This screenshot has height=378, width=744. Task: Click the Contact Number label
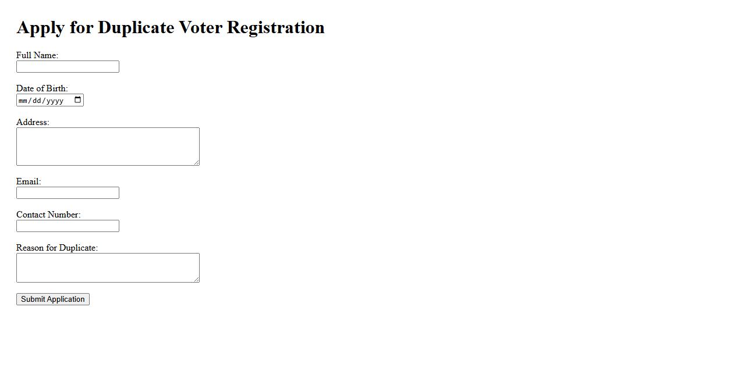(48, 215)
